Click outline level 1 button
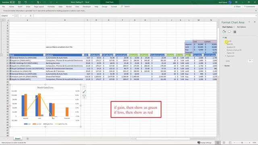Viewport: 258px width, 145px height. point(2,20)
